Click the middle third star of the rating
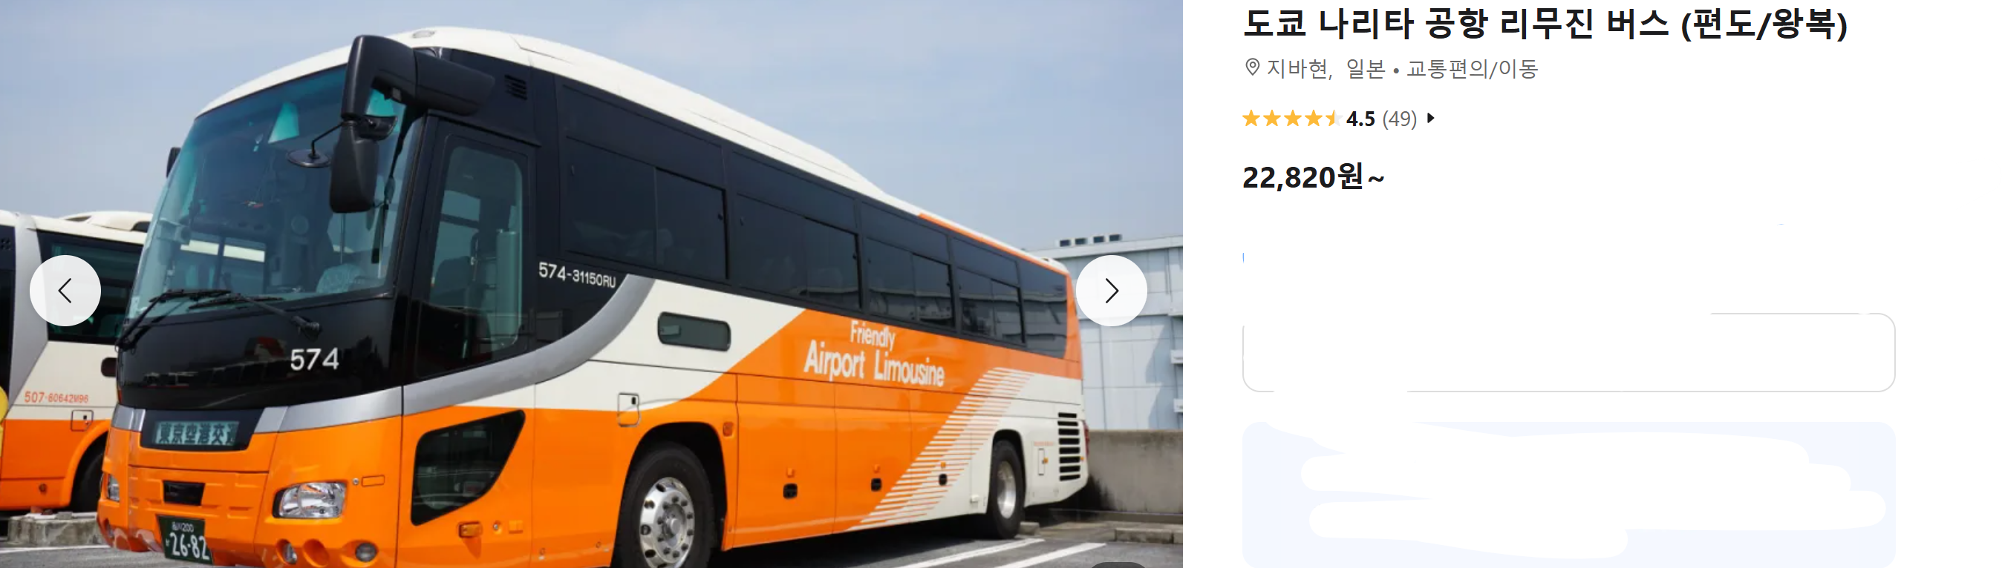This screenshot has width=2002, height=568. click(x=1292, y=119)
